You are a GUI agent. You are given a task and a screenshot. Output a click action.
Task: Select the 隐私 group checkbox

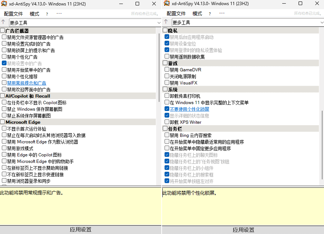165,30
